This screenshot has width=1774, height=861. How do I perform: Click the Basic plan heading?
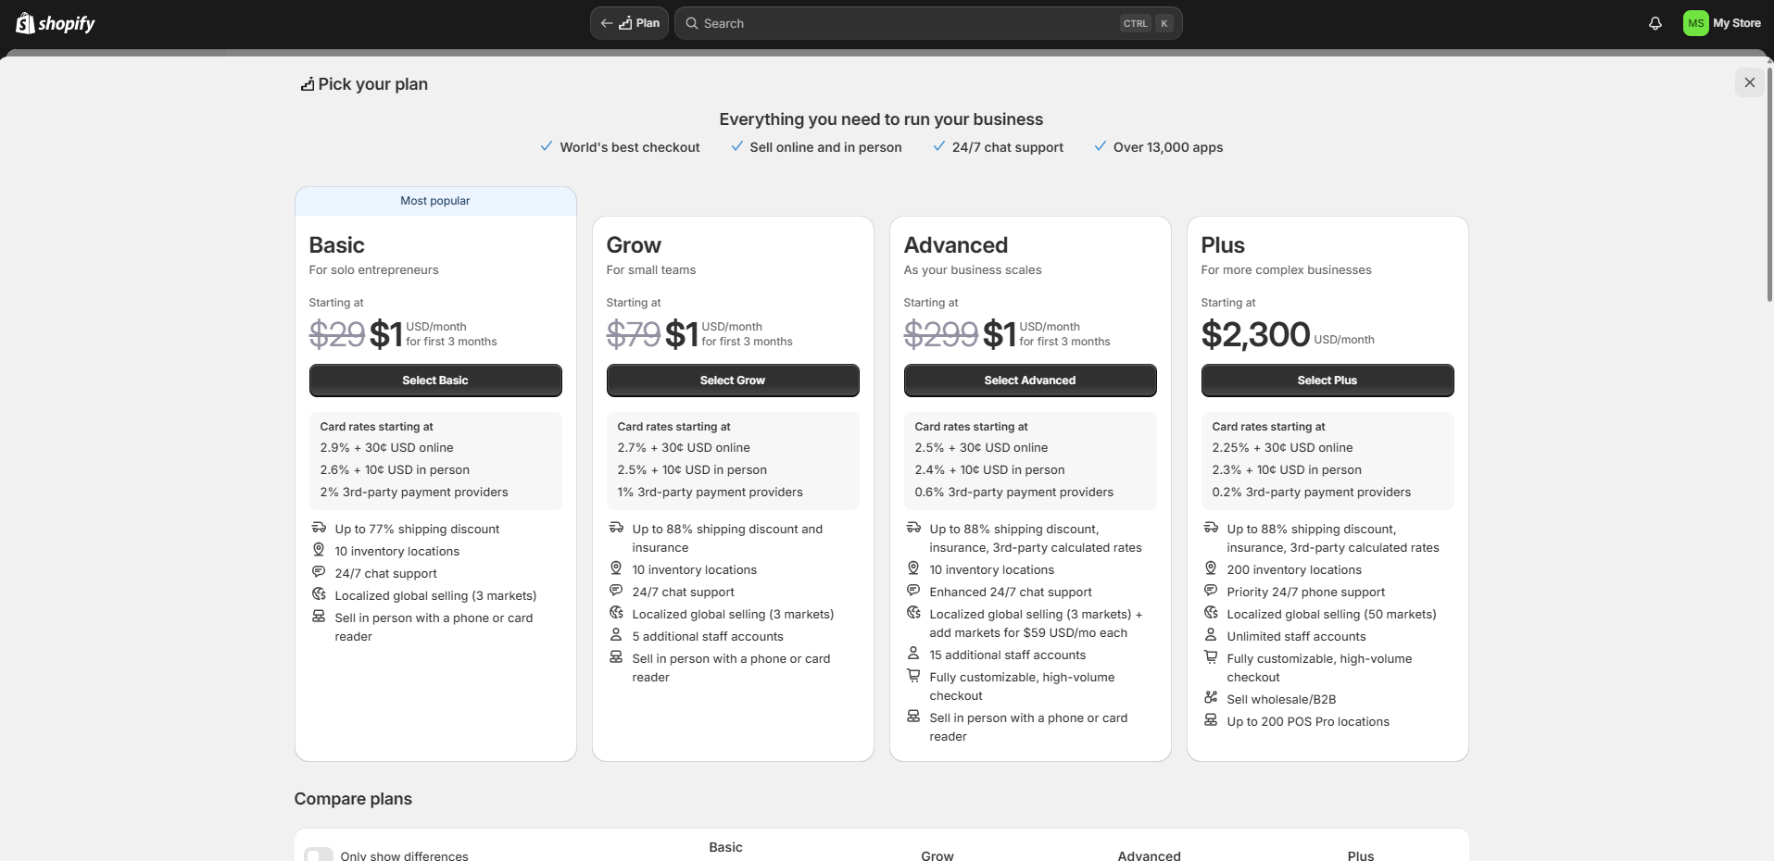[x=337, y=245]
